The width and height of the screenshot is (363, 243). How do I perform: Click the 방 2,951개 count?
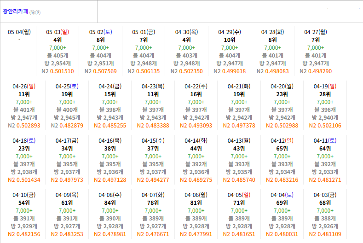[101, 64]
